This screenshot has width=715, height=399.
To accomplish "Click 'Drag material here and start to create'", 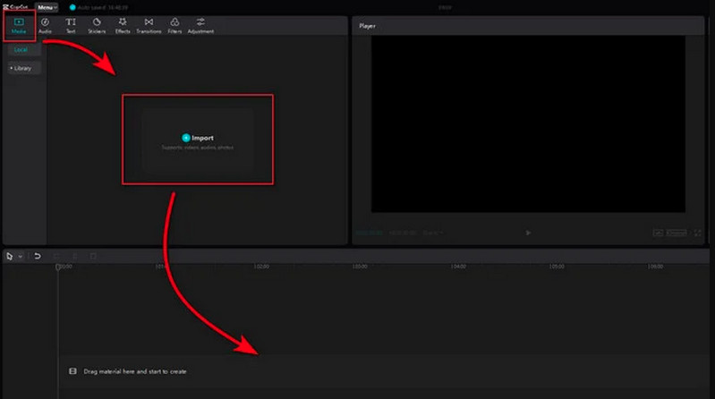I will pos(135,371).
